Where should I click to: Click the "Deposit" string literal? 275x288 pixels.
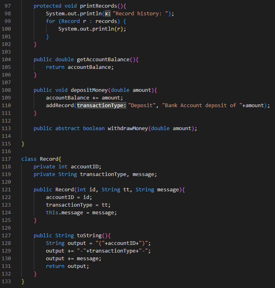(x=142, y=106)
